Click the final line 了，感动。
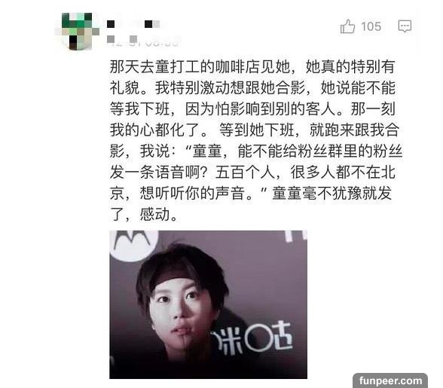The height and width of the screenshot is (388, 443). [144, 215]
